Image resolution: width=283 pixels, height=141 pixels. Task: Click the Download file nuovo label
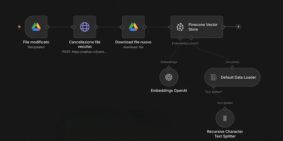(x=133, y=42)
